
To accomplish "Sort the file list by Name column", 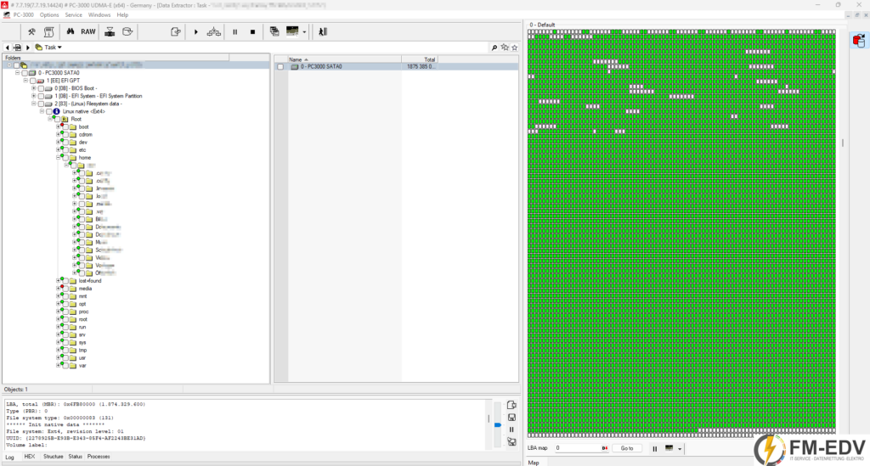I will (344, 59).
